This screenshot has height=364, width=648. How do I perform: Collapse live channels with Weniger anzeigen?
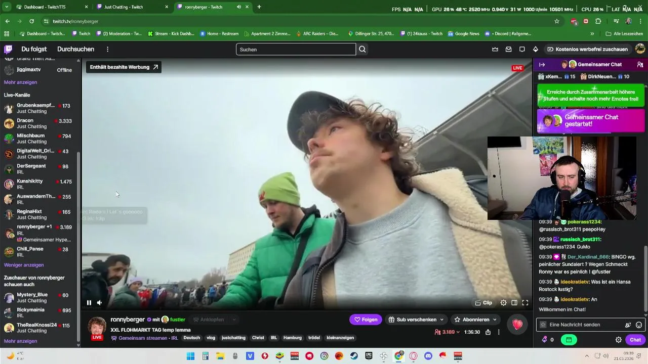click(24, 265)
